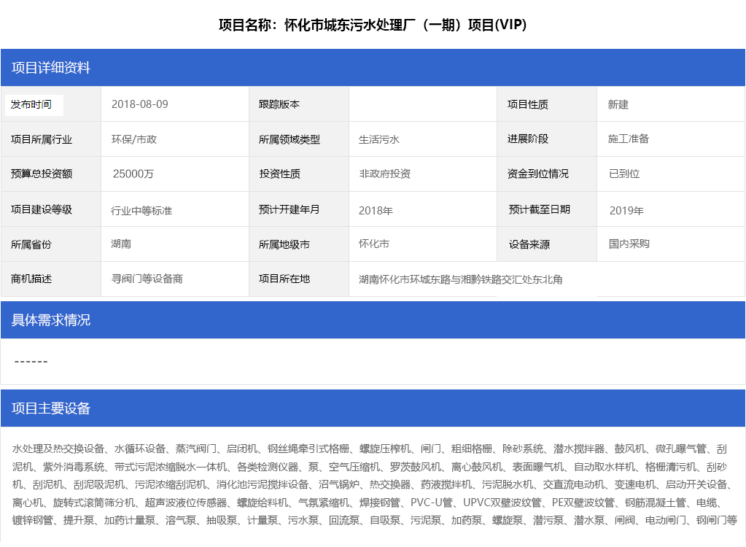Click the 2019年 expected end date
This screenshot has width=746, height=547.
click(x=626, y=211)
